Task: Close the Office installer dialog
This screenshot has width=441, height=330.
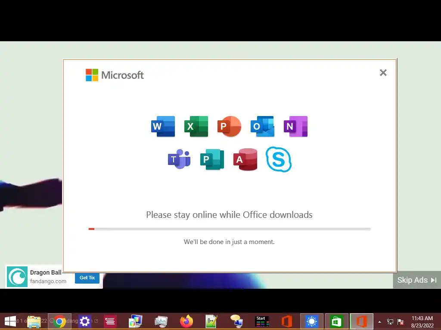Action: [383, 73]
